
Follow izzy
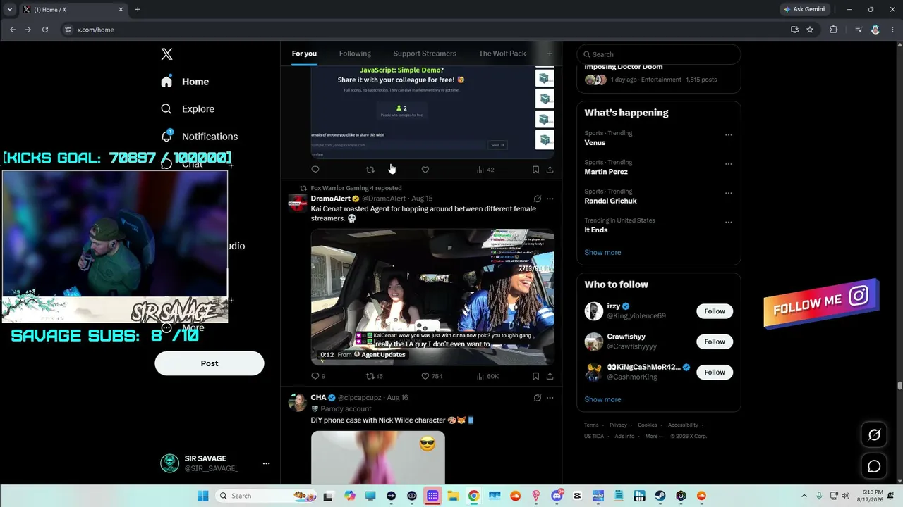[x=715, y=311]
